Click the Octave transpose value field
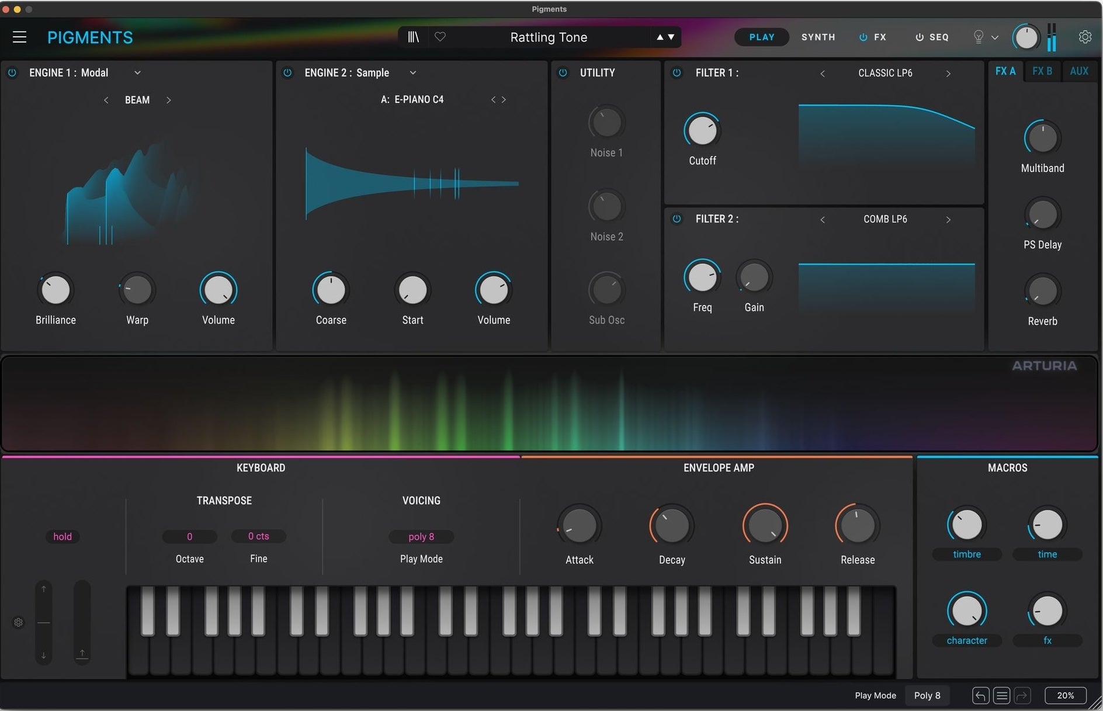The width and height of the screenshot is (1103, 711). pos(189,536)
